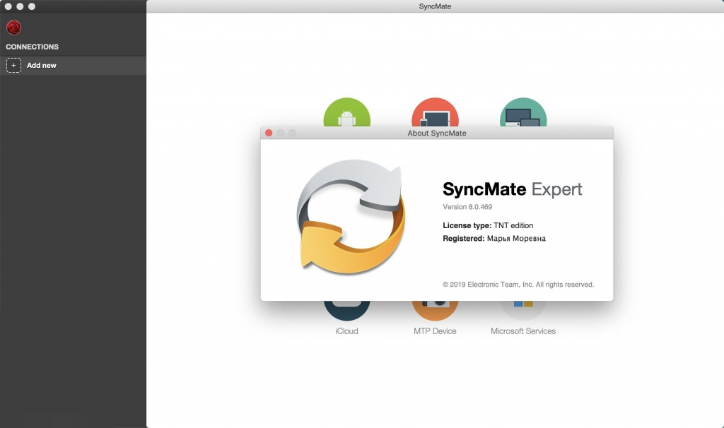Viewport: 724px width, 428px height.
Task: Click the SyncMate Expert product title
Action: point(512,189)
